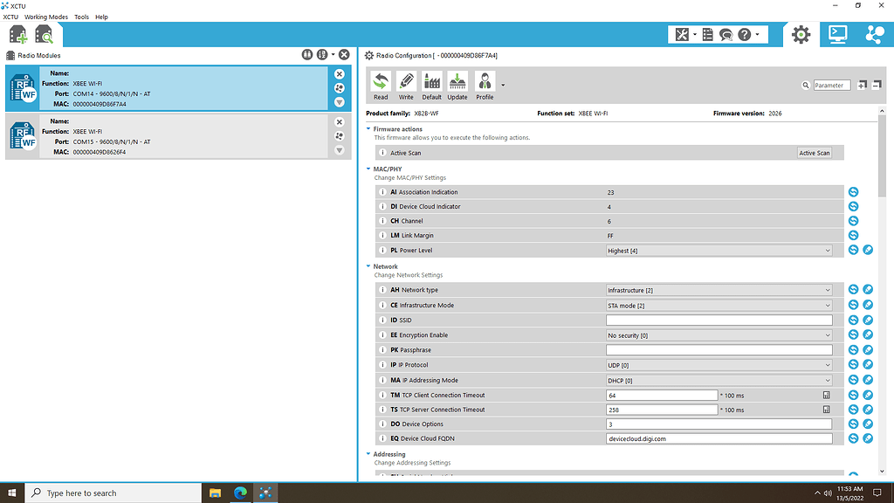Viewport: 894px width, 503px height.
Task: Open the Working Modes menu
Action: point(46,17)
